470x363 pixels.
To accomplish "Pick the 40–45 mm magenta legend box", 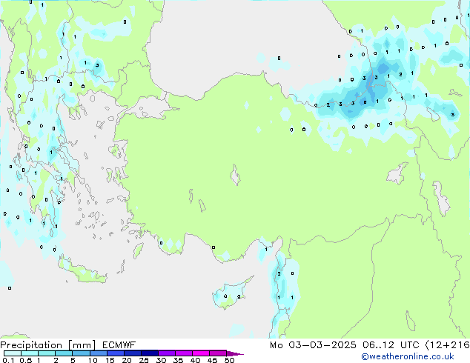I will [x=201, y=353].
